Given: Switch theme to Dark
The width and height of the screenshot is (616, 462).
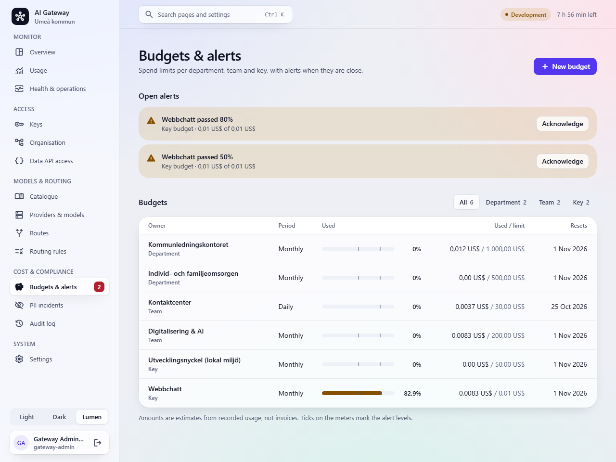Looking at the screenshot, I should [59, 417].
